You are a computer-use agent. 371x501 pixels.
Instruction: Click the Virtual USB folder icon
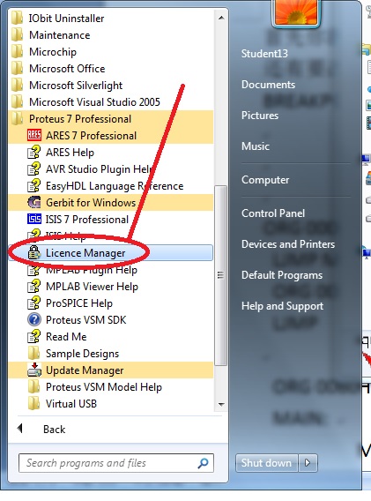pyautogui.click(x=33, y=403)
